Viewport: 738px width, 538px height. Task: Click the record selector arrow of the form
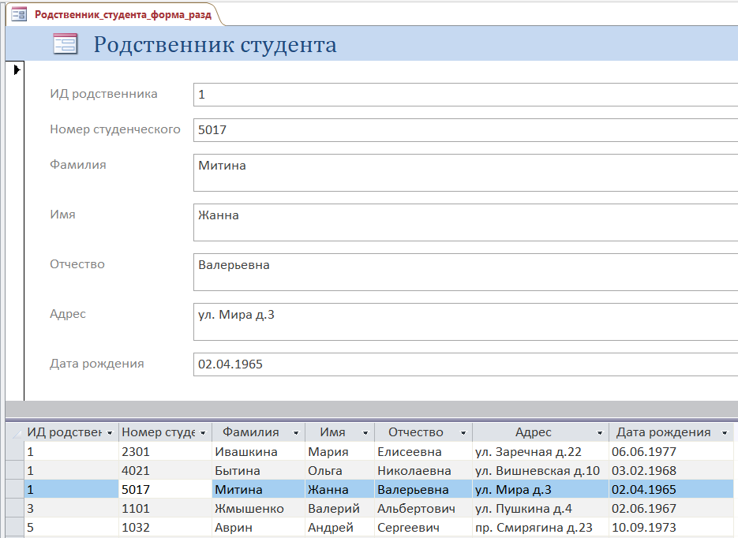17,69
